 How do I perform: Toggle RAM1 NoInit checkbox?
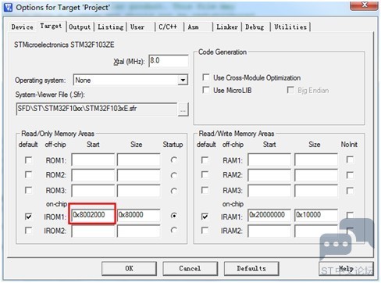pyautogui.click(x=350, y=159)
